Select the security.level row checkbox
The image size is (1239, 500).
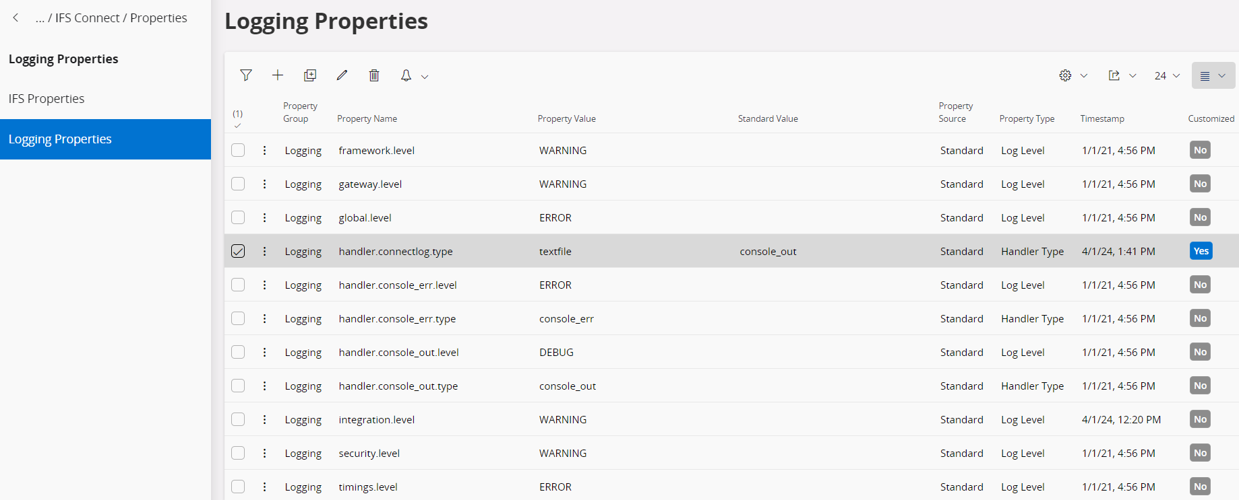[x=238, y=453]
